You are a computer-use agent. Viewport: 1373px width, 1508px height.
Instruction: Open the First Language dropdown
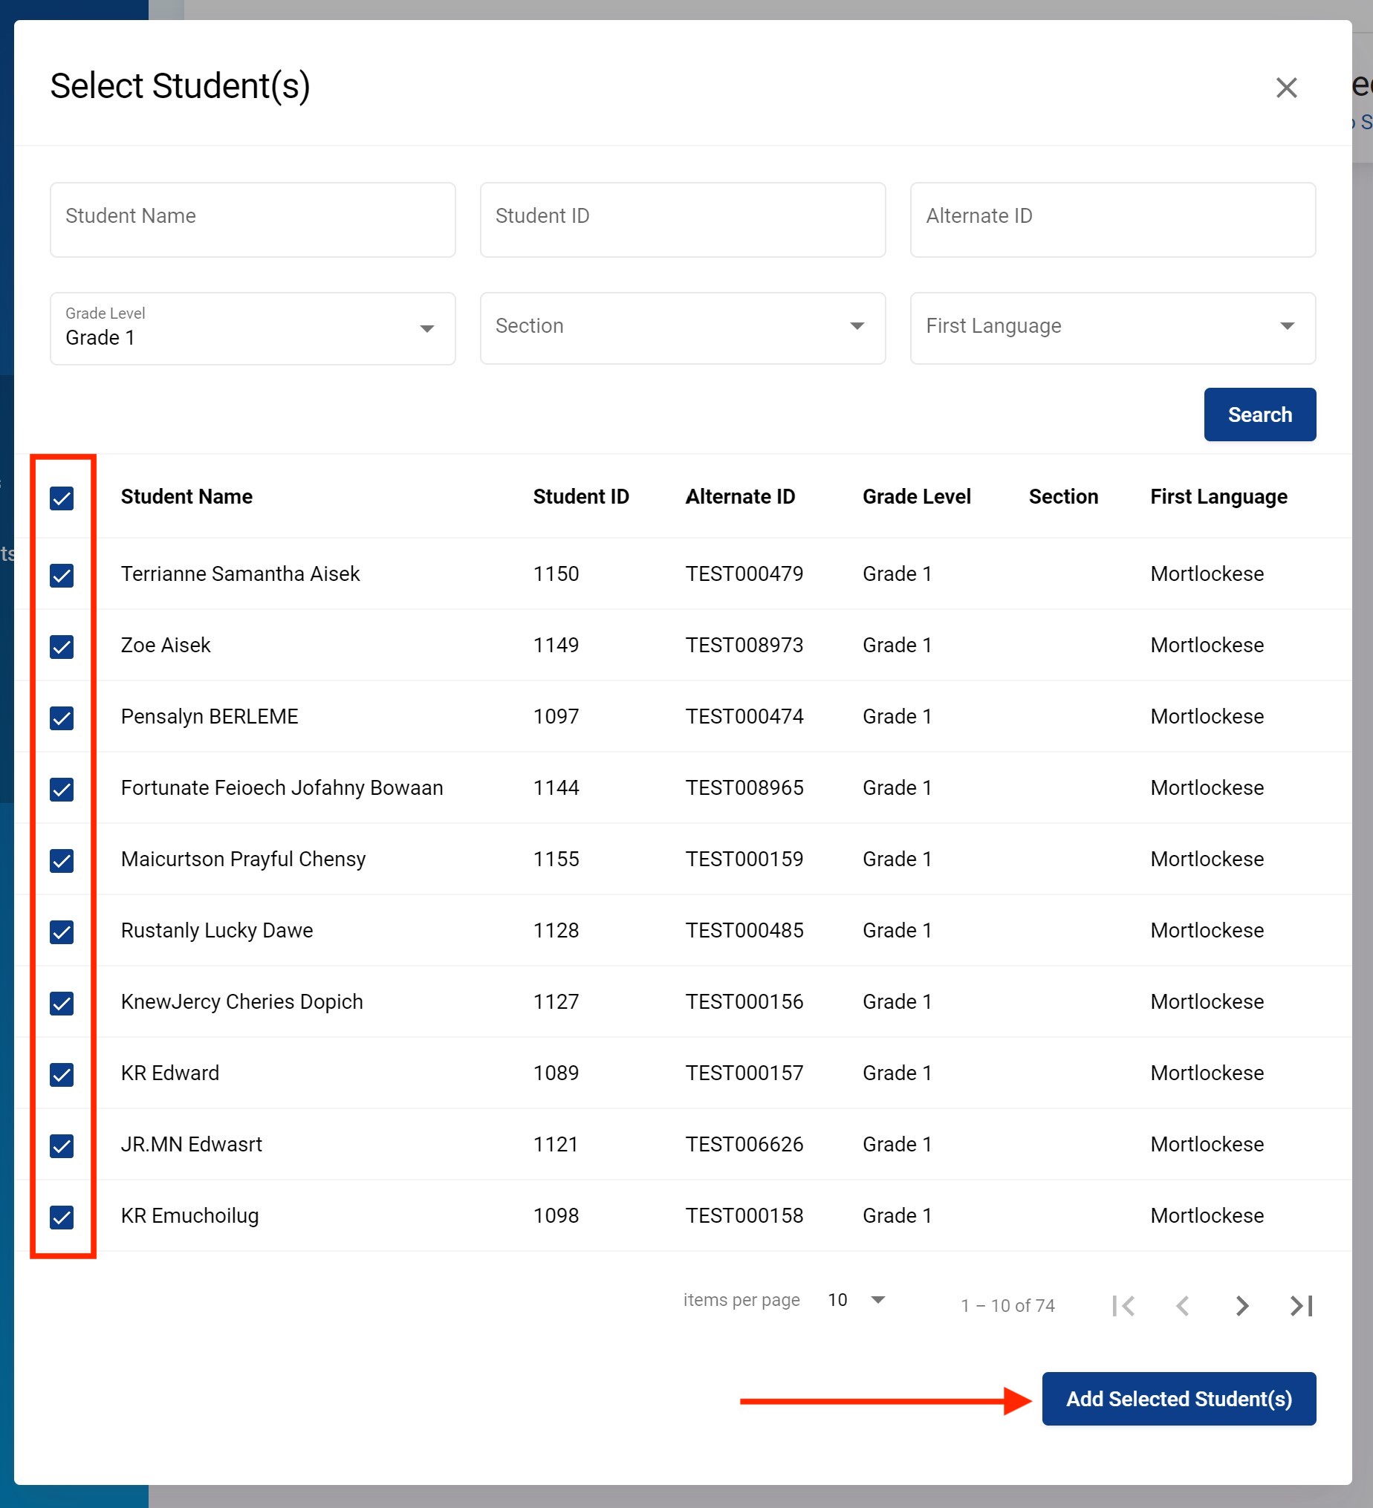[1112, 328]
